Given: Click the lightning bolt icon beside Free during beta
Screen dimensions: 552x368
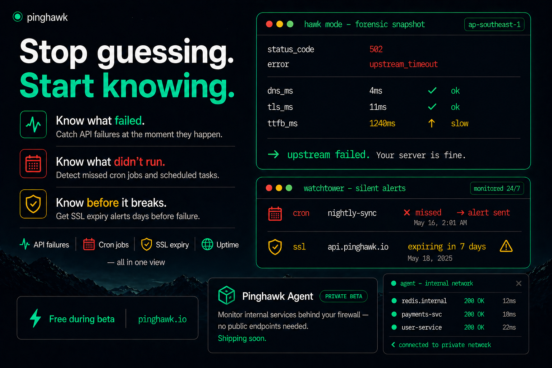Looking at the screenshot, I should [x=35, y=318].
